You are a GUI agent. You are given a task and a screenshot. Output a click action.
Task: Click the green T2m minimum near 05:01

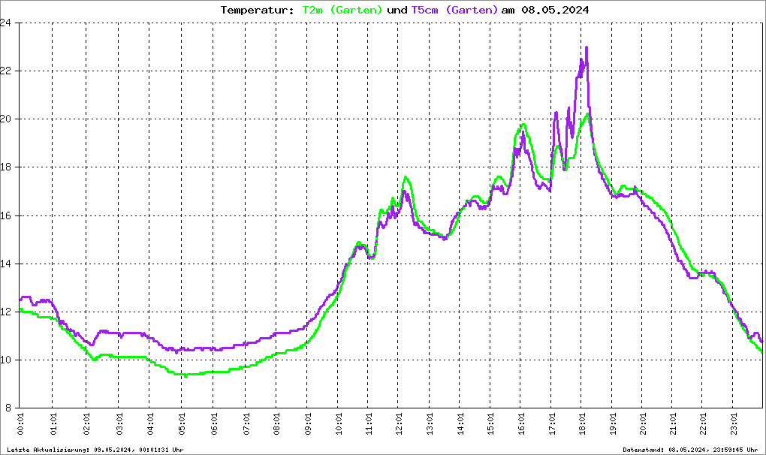click(185, 375)
